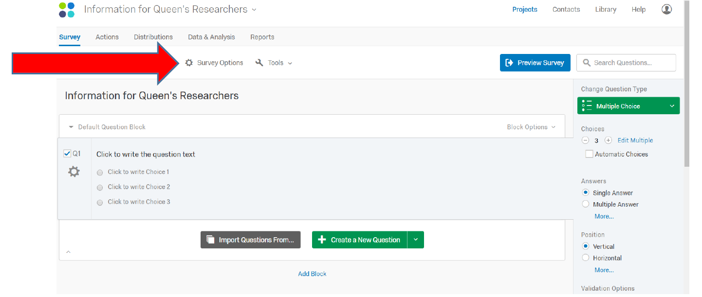Open the Multiple Choice question type dropdown
The image size is (702, 297).
[x=628, y=106]
